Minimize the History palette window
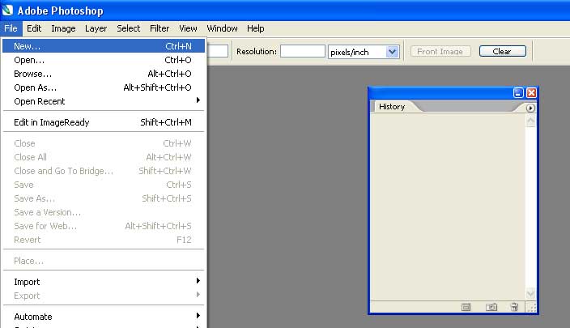Image resolution: width=570 pixels, height=328 pixels. click(x=518, y=92)
